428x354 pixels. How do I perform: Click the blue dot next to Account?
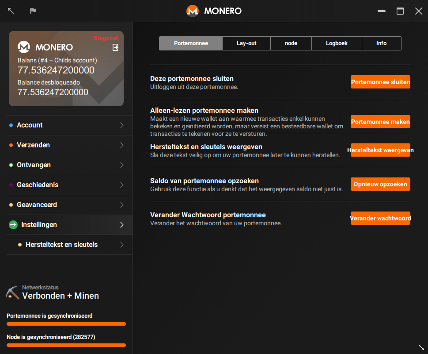pos(11,125)
